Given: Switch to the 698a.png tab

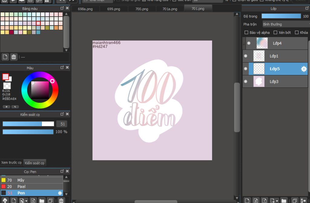Looking at the screenshot, I should (x=85, y=9).
